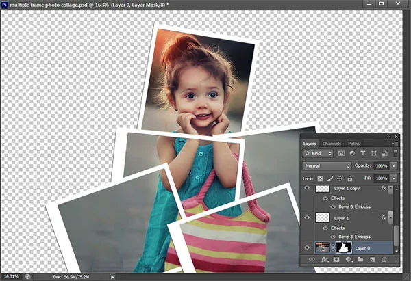Lock layer position with move icon
The image size is (411, 281).
340,178
